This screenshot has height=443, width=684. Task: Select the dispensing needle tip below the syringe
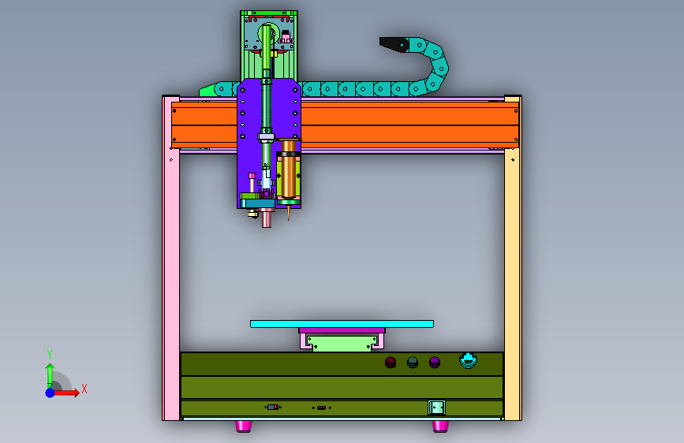pyautogui.click(x=288, y=213)
